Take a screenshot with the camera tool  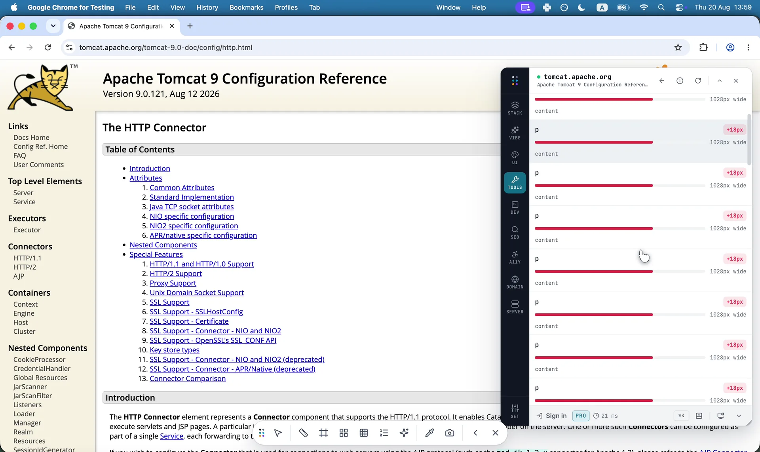coord(450,433)
